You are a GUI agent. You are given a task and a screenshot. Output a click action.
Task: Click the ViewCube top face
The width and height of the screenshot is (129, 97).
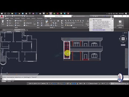tap(123, 39)
